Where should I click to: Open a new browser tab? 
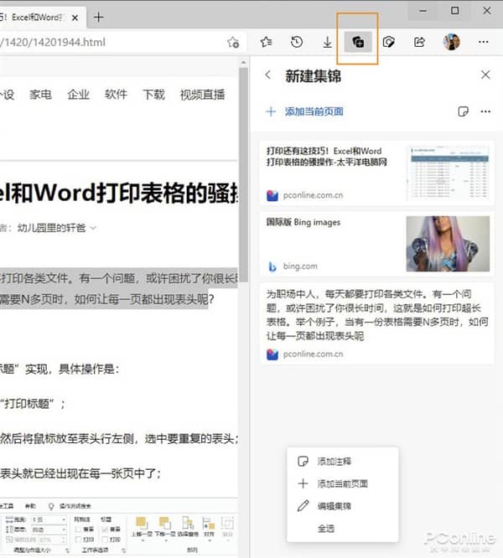coord(98,16)
